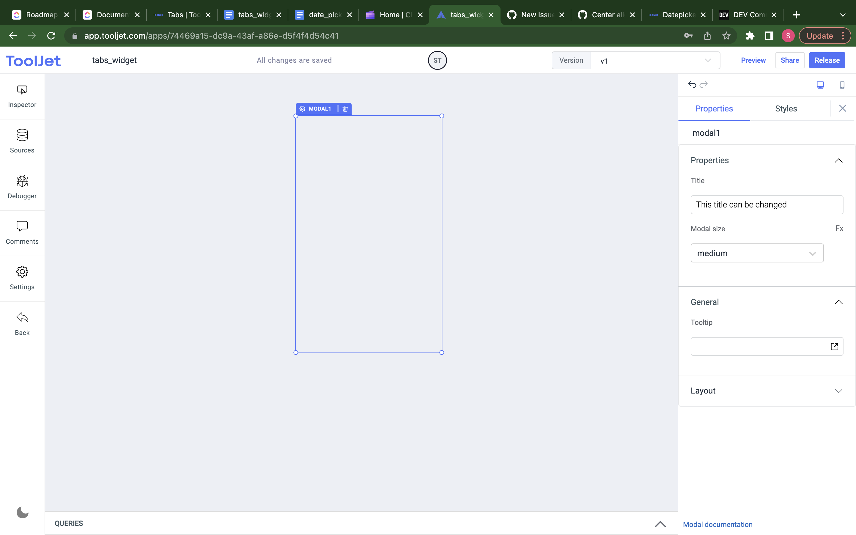Image resolution: width=856 pixels, height=535 pixels.
Task: Click the Title input field
Action: point(767,204)
